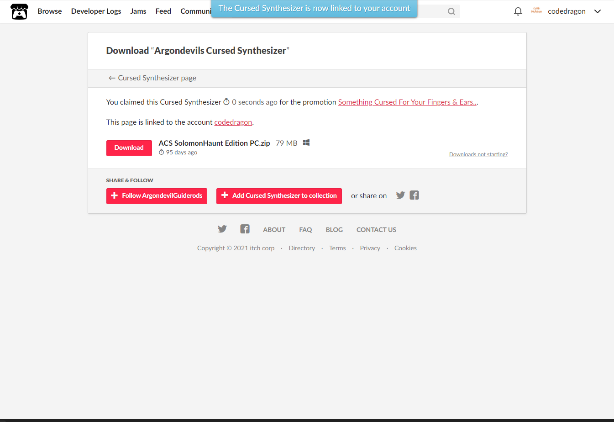
Task: Open the footer Twitter icon
Action: pos(222,229)
